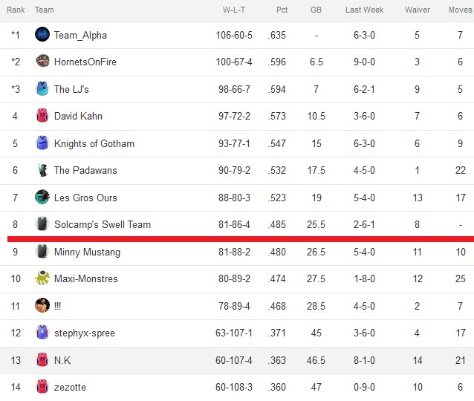Click the N.K team name
This screenshot has width=474, height=401.
62,360
